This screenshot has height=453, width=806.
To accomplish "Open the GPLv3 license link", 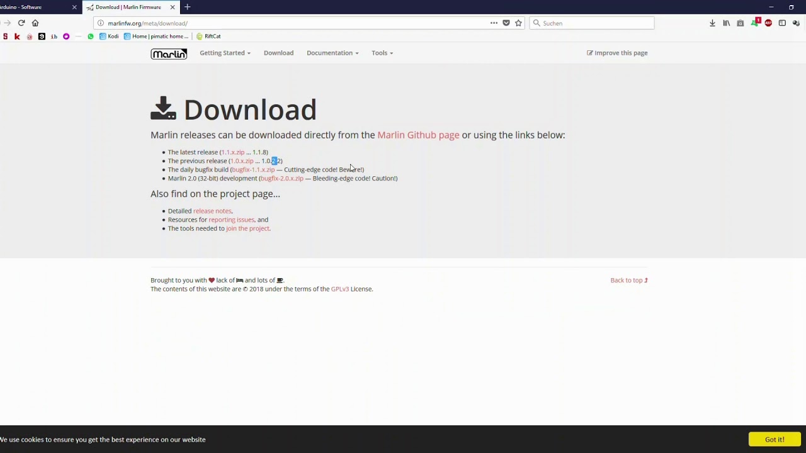I will pyautogui.click(x=340, y=289).
